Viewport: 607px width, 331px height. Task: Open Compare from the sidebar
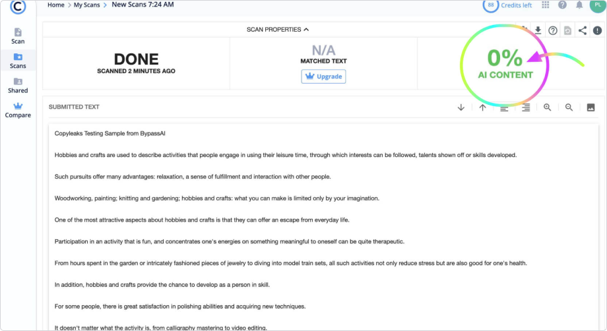(18, 109)
